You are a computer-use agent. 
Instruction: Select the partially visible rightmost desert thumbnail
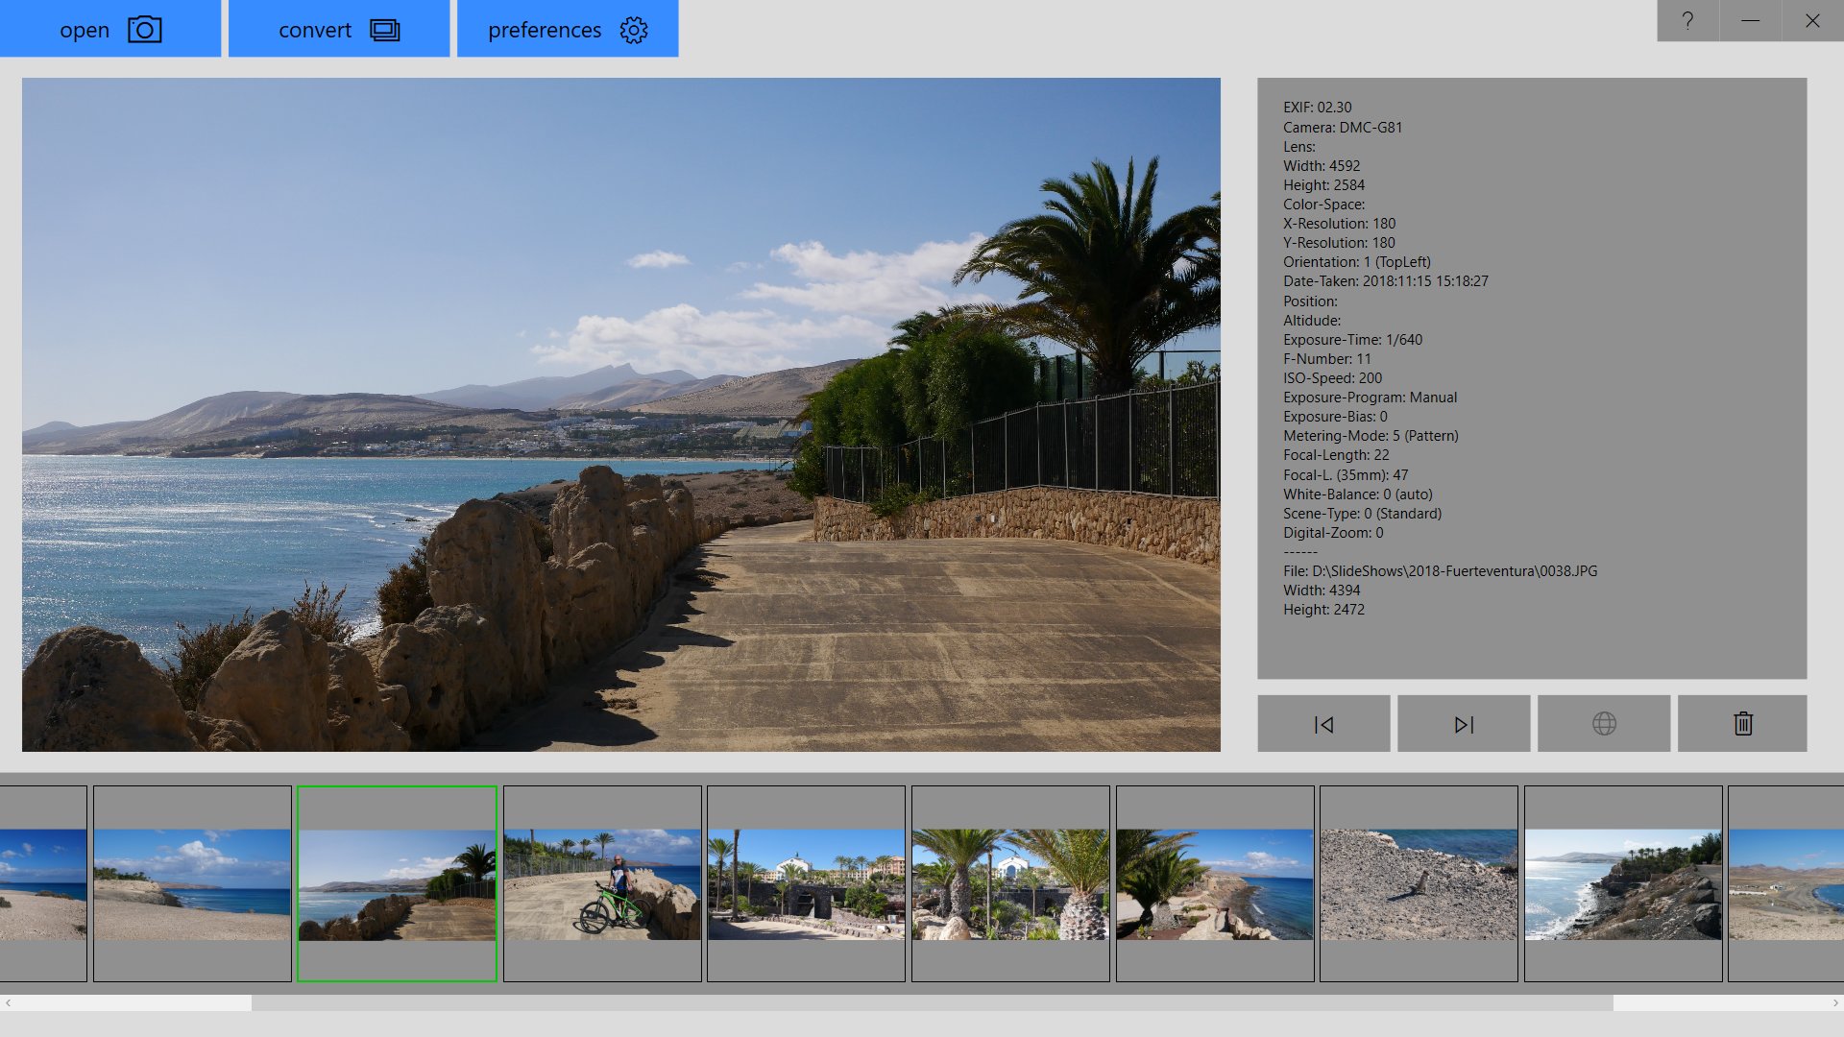pyautogui.click(x=1786, y=883)
